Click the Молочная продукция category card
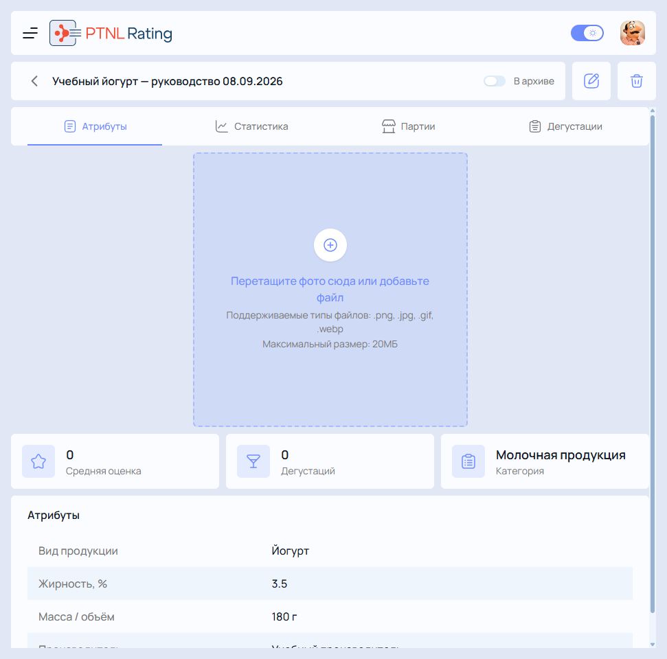 (545, 461)
